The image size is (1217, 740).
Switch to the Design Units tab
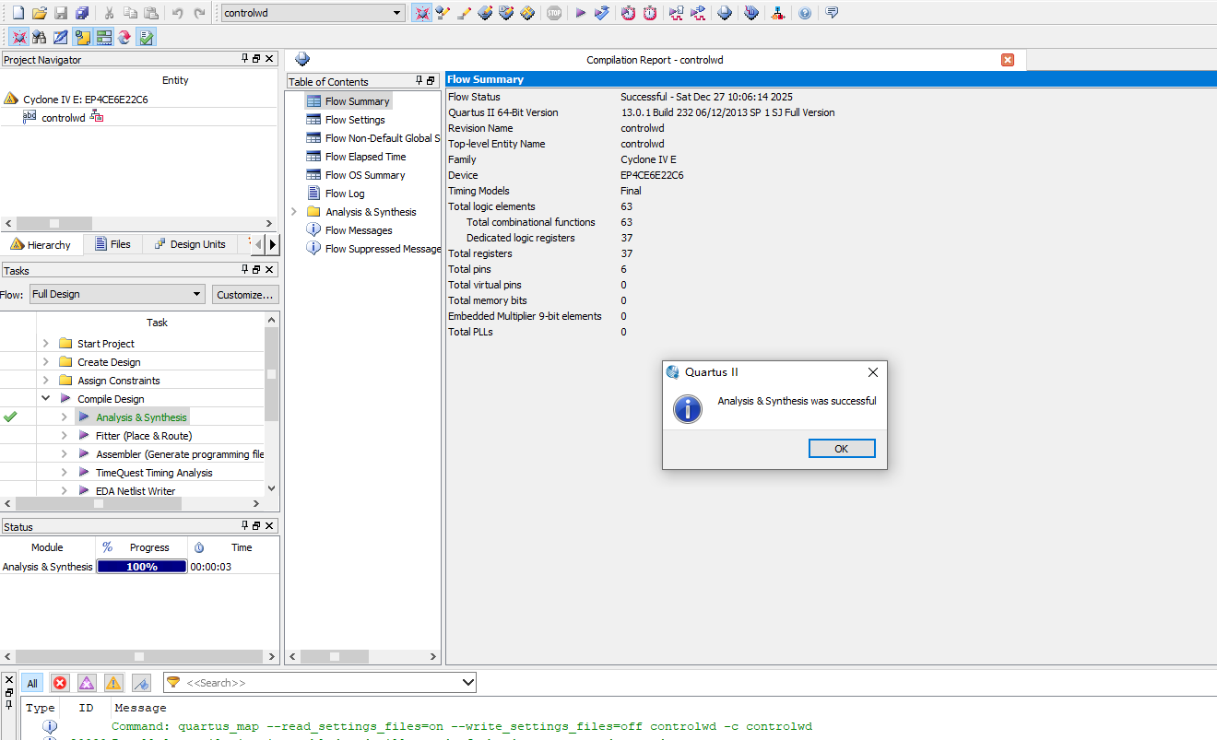[190, 244]
